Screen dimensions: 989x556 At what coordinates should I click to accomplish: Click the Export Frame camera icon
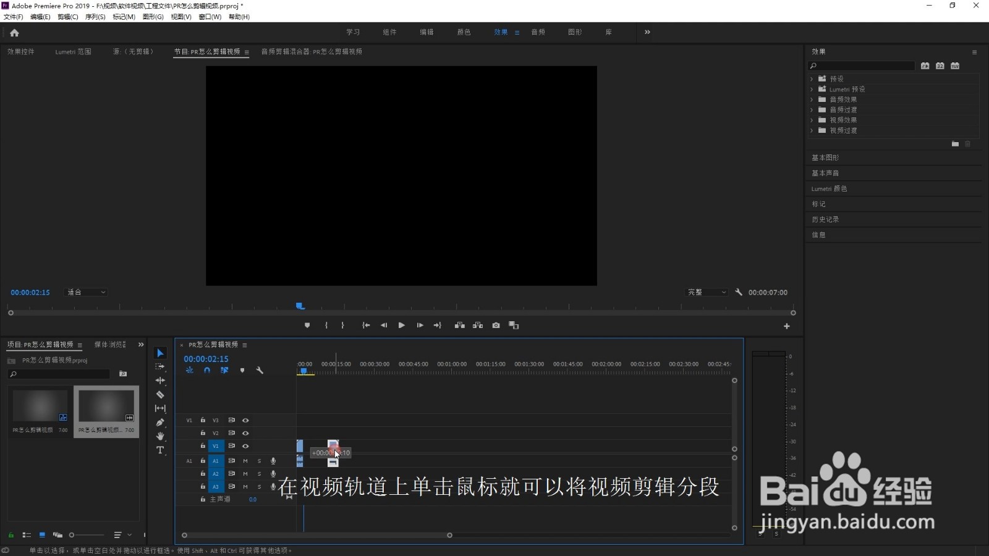click(x=496, y=325)
